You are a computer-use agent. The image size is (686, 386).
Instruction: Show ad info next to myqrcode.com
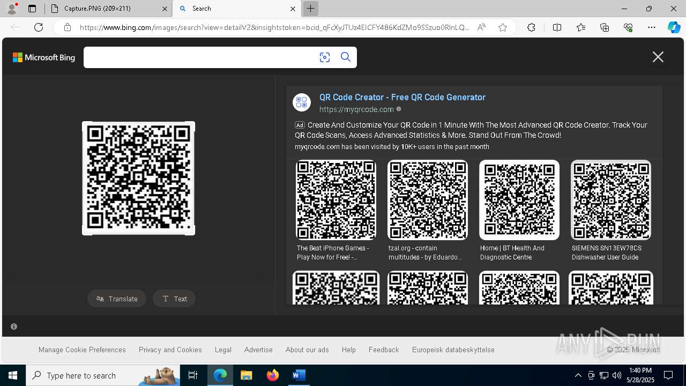tap(399, 109)
